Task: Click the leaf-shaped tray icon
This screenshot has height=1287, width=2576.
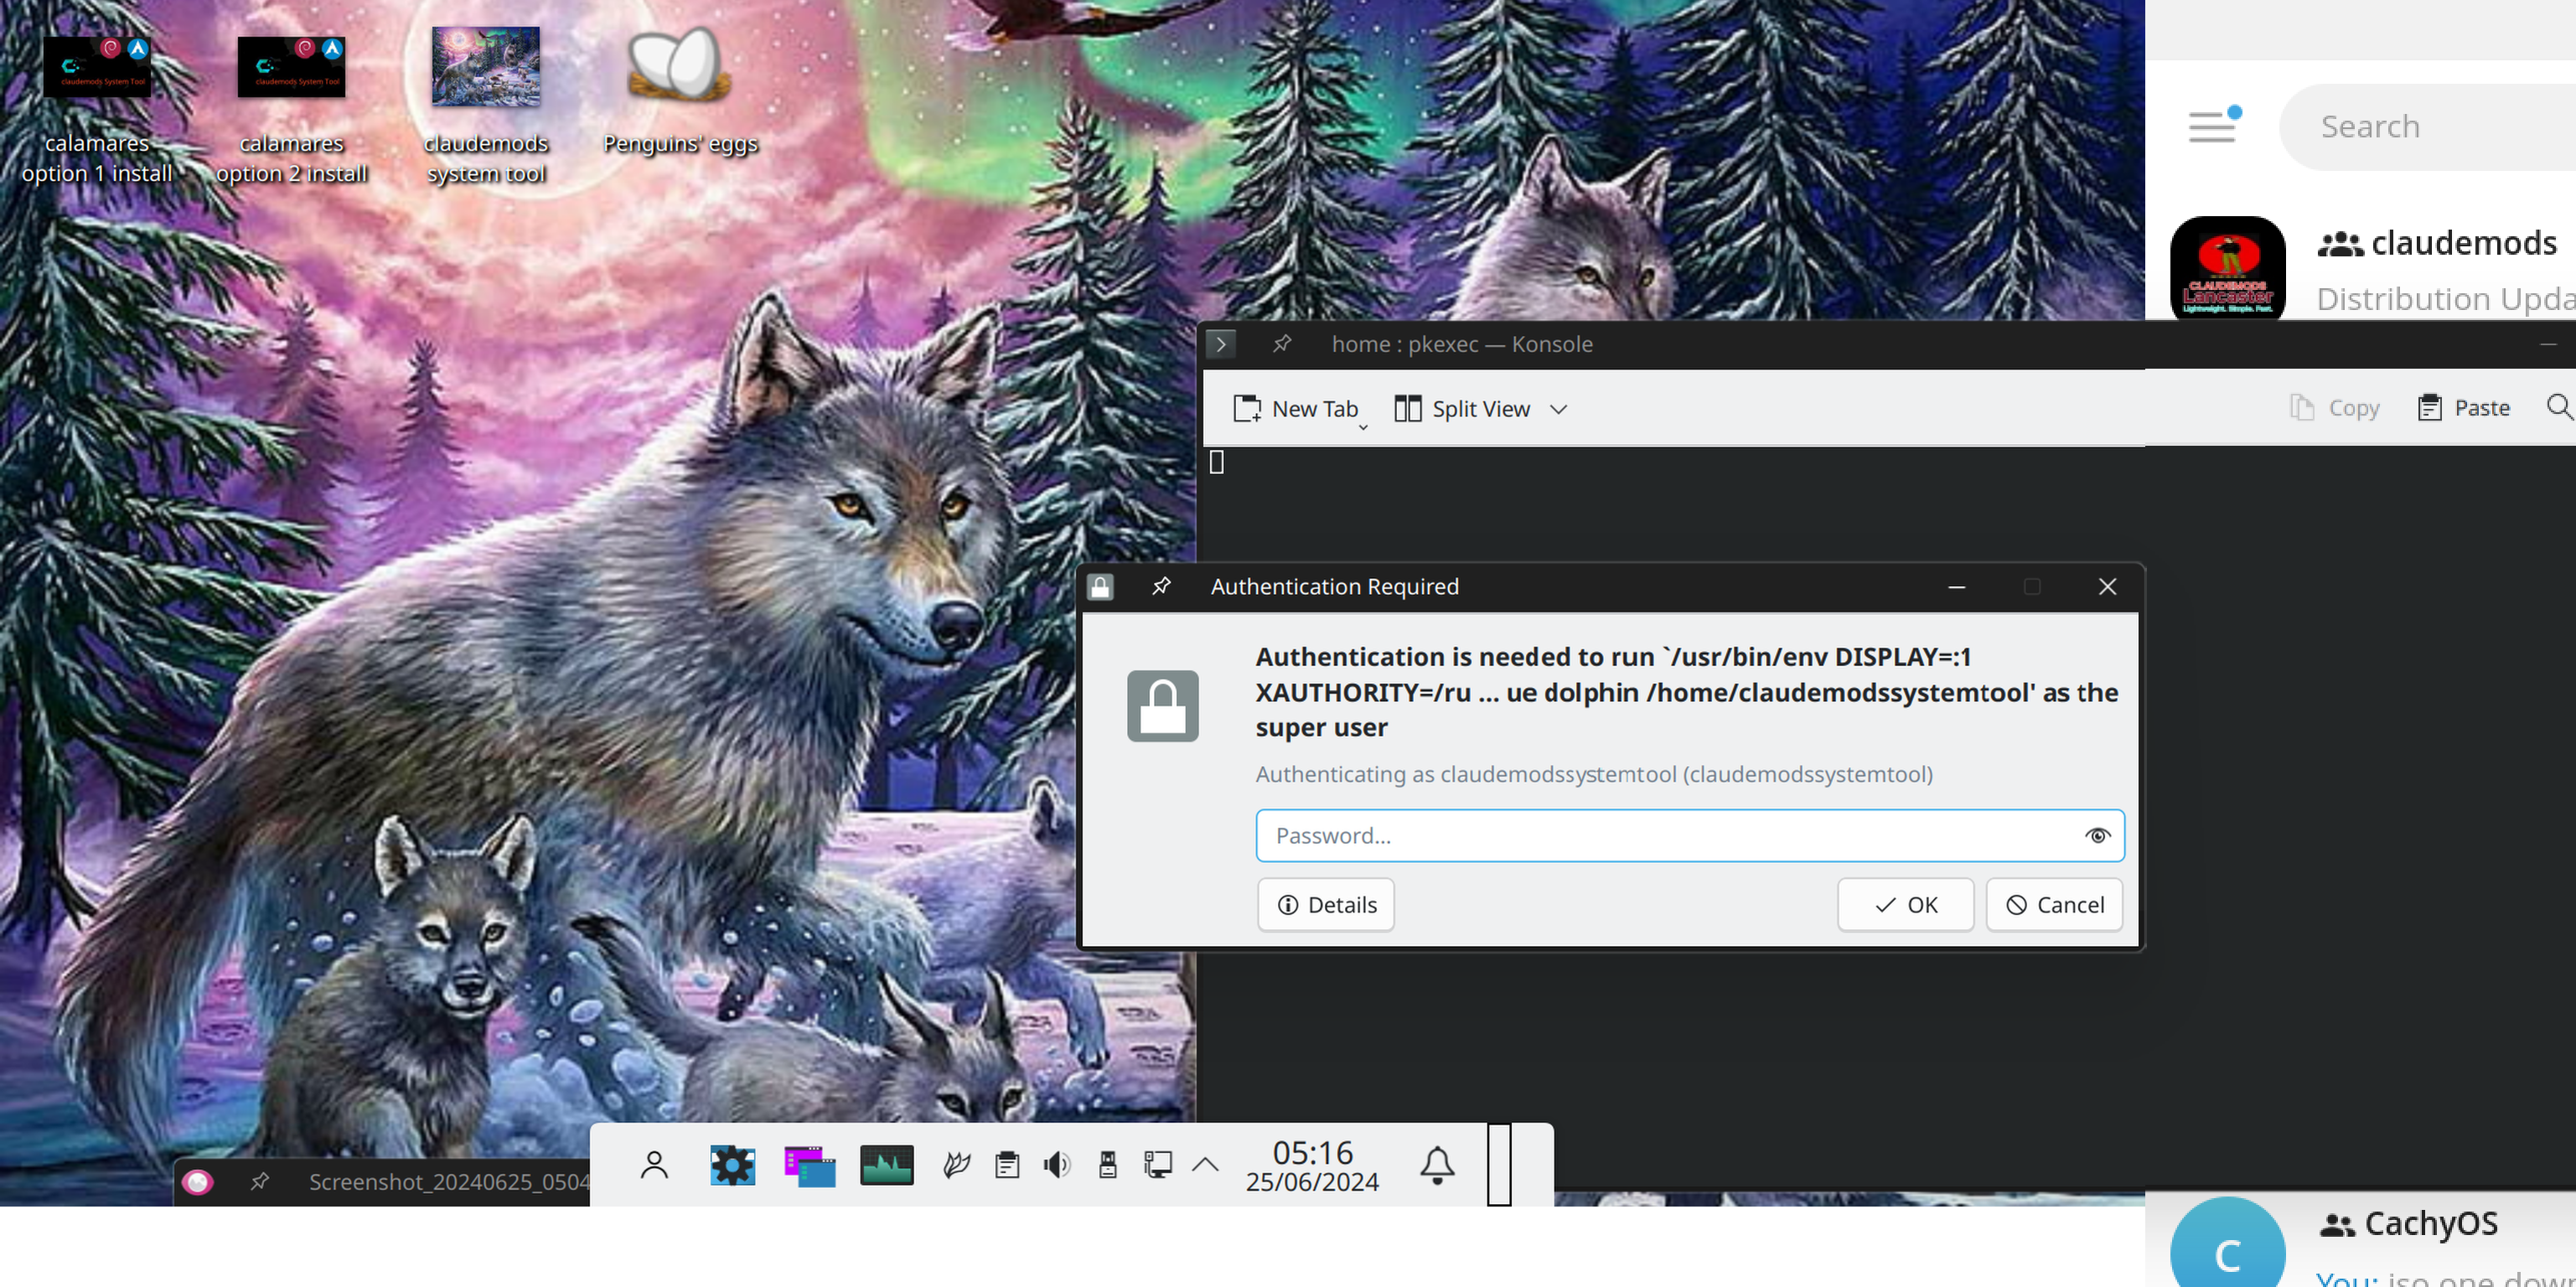Action: click(x=957, y=1164)
